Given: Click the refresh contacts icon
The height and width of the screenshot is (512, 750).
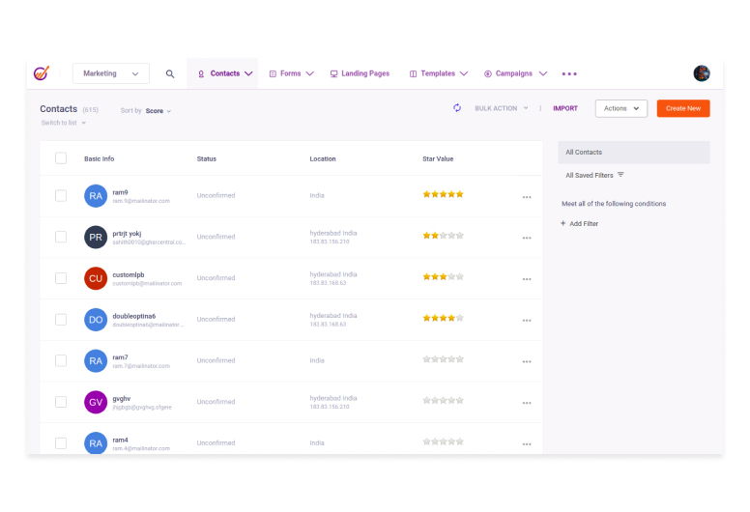Looking at the screenshot, I should point(457,108).
